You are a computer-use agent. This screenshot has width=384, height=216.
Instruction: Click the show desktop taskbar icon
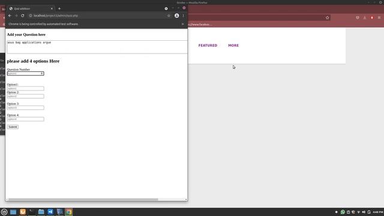tap(13, 212)
